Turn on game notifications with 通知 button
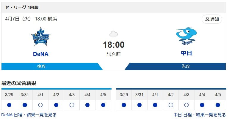This screenshot has height=121, width=229. point(212,19)
